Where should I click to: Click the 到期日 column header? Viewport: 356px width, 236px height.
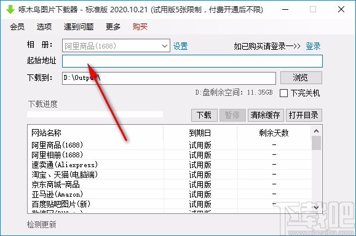[200, 133]
